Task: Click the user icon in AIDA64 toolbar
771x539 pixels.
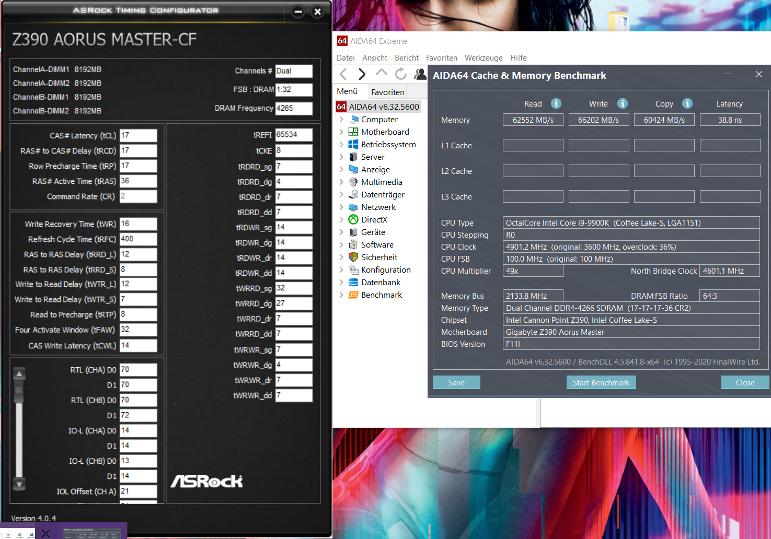Action: 420,74
